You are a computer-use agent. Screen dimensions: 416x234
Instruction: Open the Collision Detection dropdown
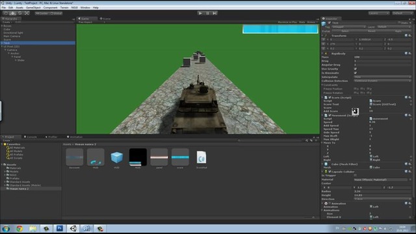click(382, 81)
